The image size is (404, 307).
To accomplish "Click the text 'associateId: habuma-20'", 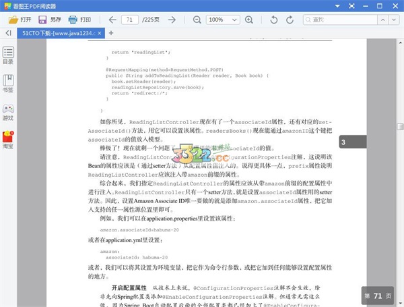I will point(137,258).
